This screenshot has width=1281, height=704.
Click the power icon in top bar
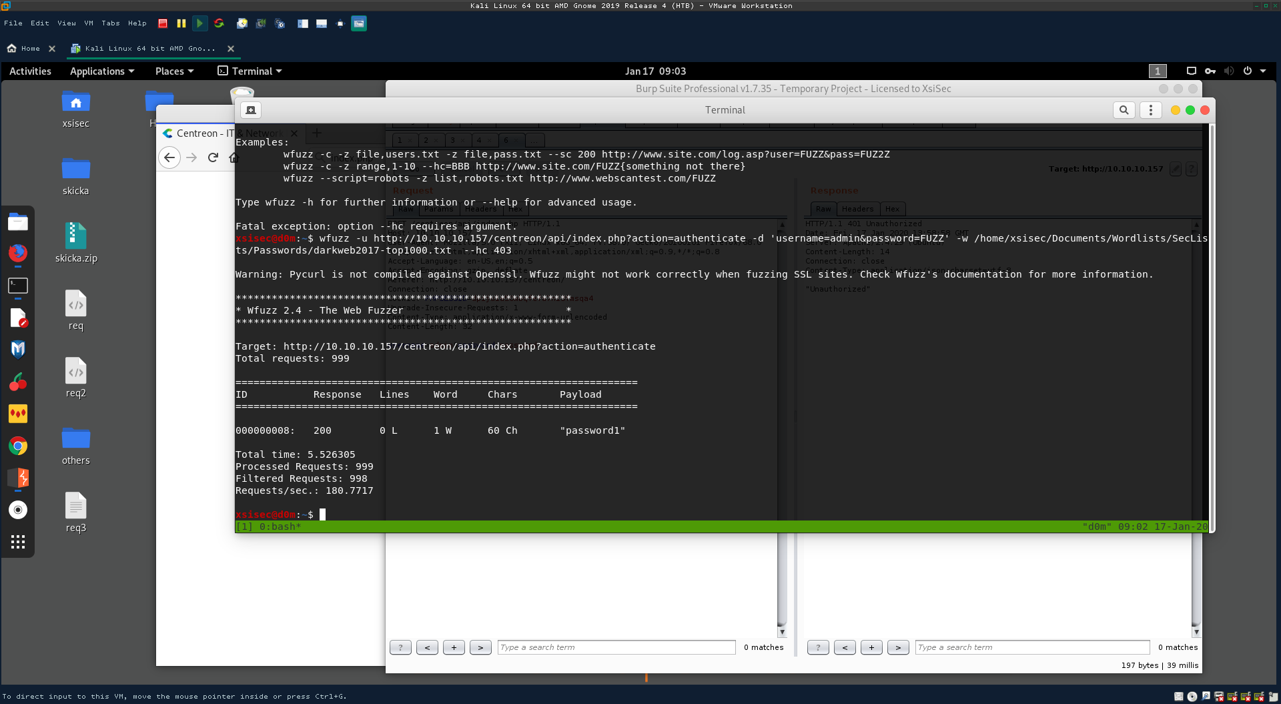tap(1247, 71)
